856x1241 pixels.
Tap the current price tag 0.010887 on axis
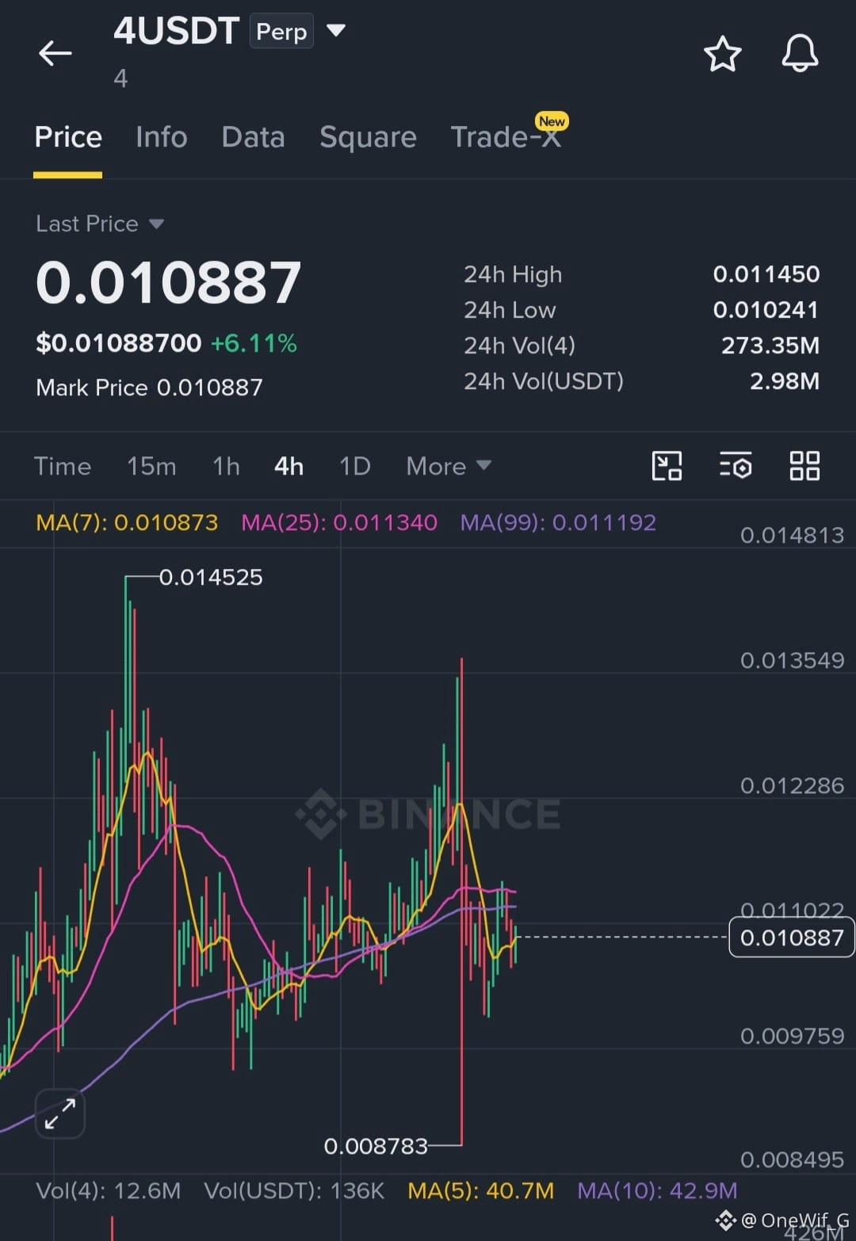point(791,937)
